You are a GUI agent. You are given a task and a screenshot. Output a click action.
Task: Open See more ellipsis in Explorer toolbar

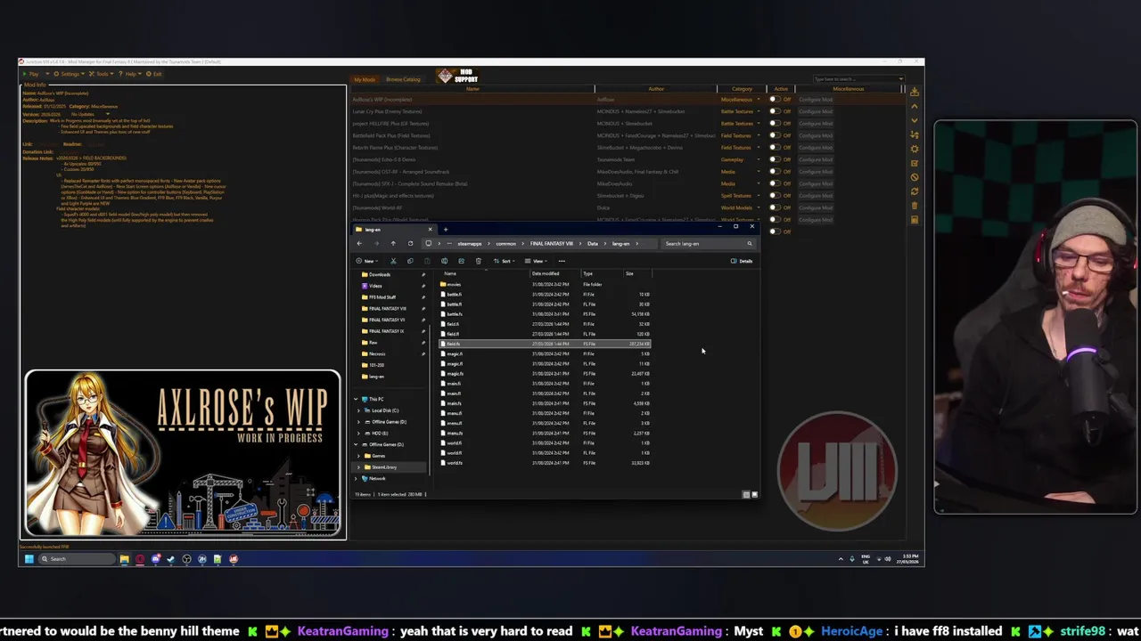point(562,261)
